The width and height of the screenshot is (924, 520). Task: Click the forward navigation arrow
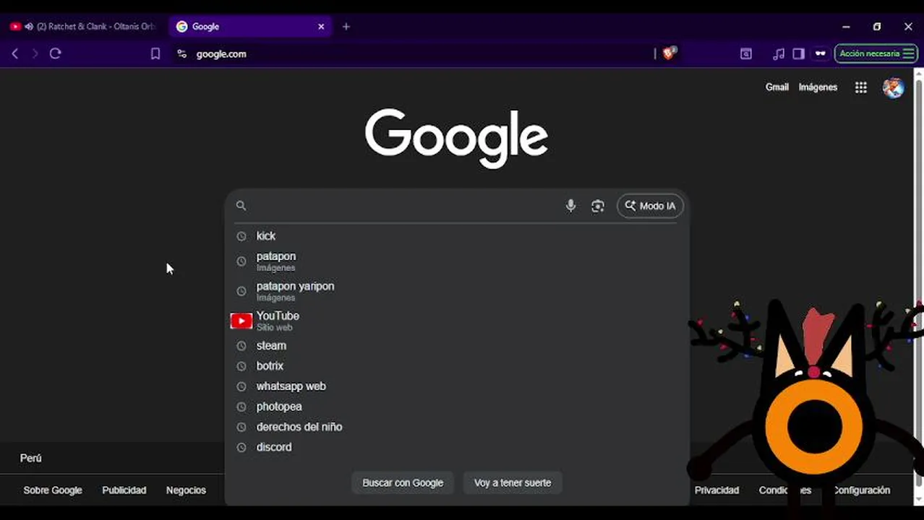(35, 53)
